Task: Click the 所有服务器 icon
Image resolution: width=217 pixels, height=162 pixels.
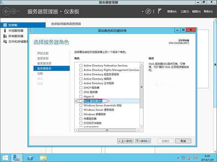Action: [x=5, y=36]
